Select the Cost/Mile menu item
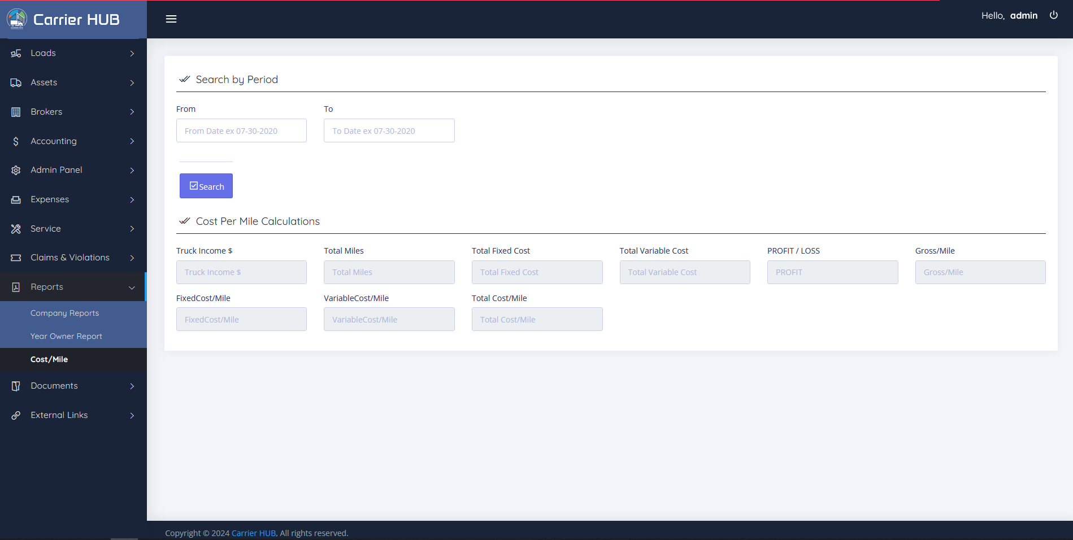The height and width of the screenshot is (540, 1073). click(49, 359)
